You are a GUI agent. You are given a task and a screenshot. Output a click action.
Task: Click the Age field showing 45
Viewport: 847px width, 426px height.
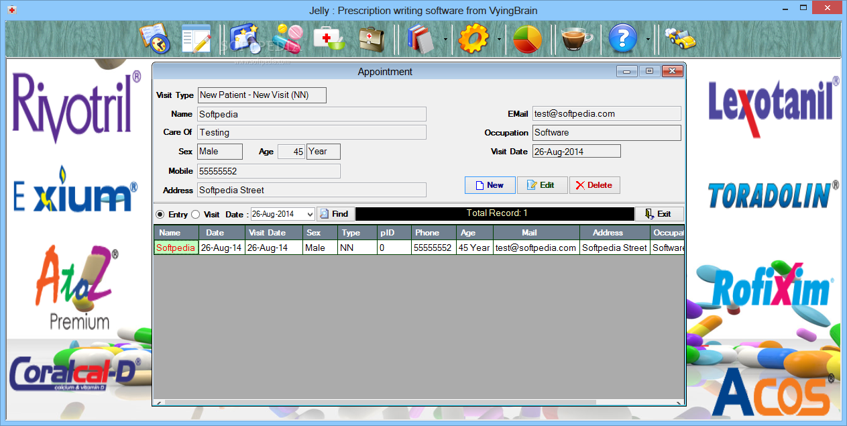coord(292,152)
